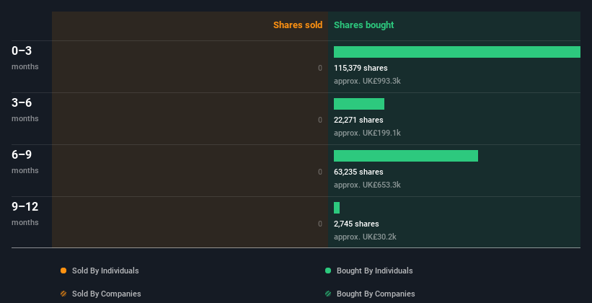Select the 22,271 shares value
The image size is (592, 303).
pos(358,120)
